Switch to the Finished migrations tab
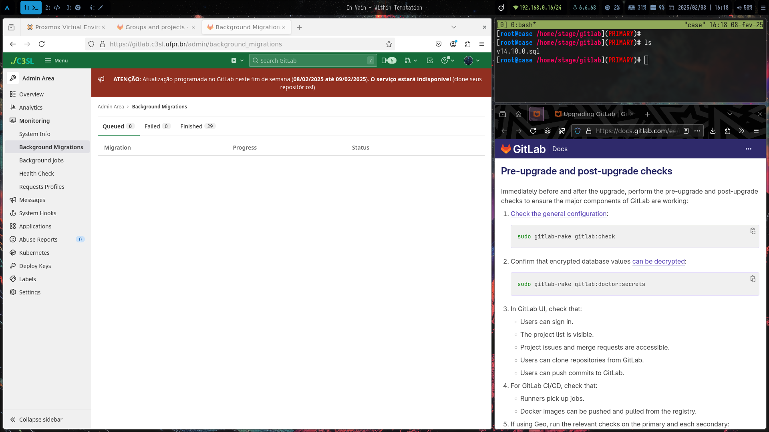This screenshot has height=432, width=769. coord(197,126)
